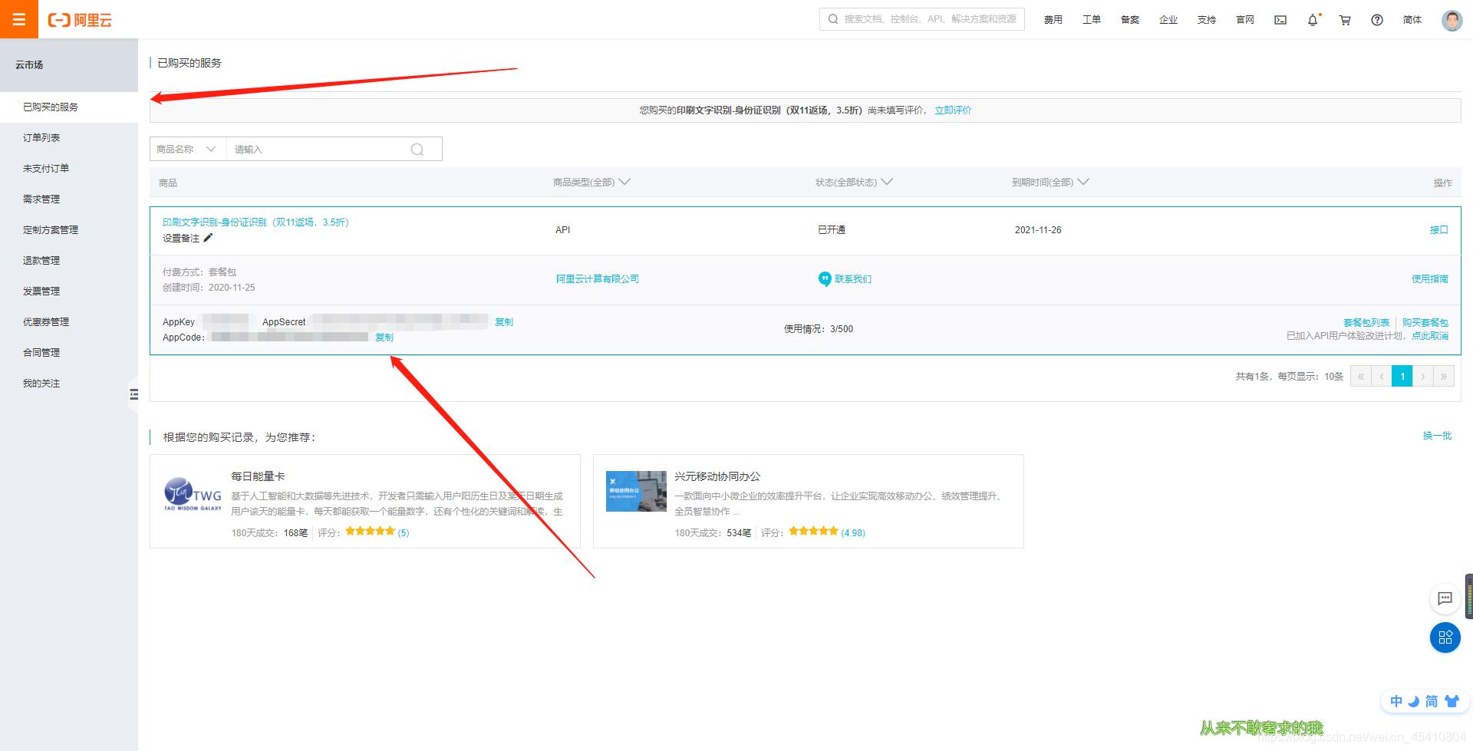
Task: Click the 2021-11-26 expiry date cell
Action: click(x=1038, y=230)
